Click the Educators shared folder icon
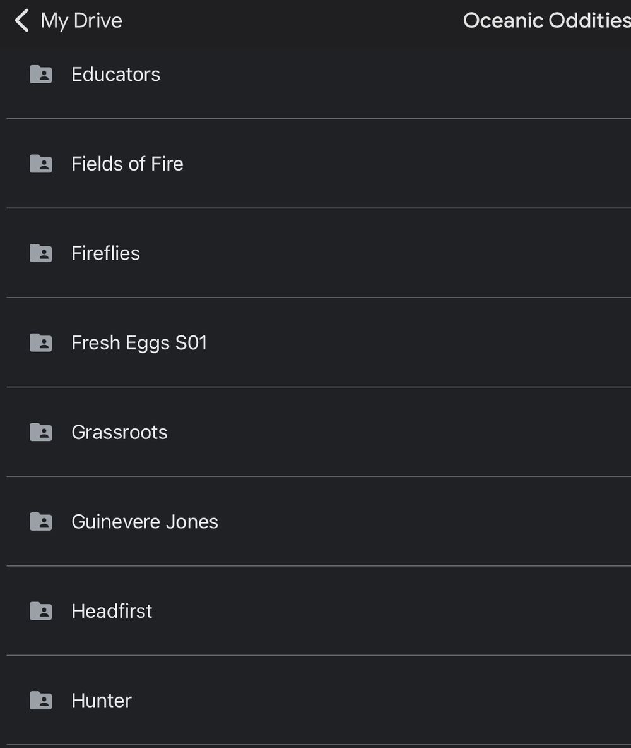Viewport: 631px width, 748px height. (41, 74)
